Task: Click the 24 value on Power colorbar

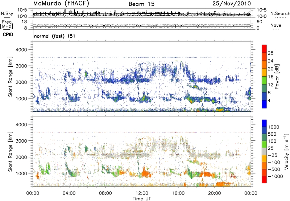Action: coord(270,61)
